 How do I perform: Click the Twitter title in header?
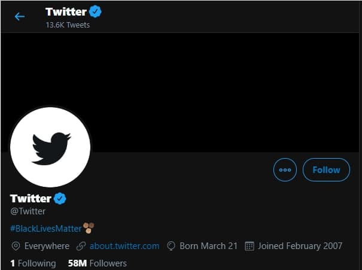[66, 12]
